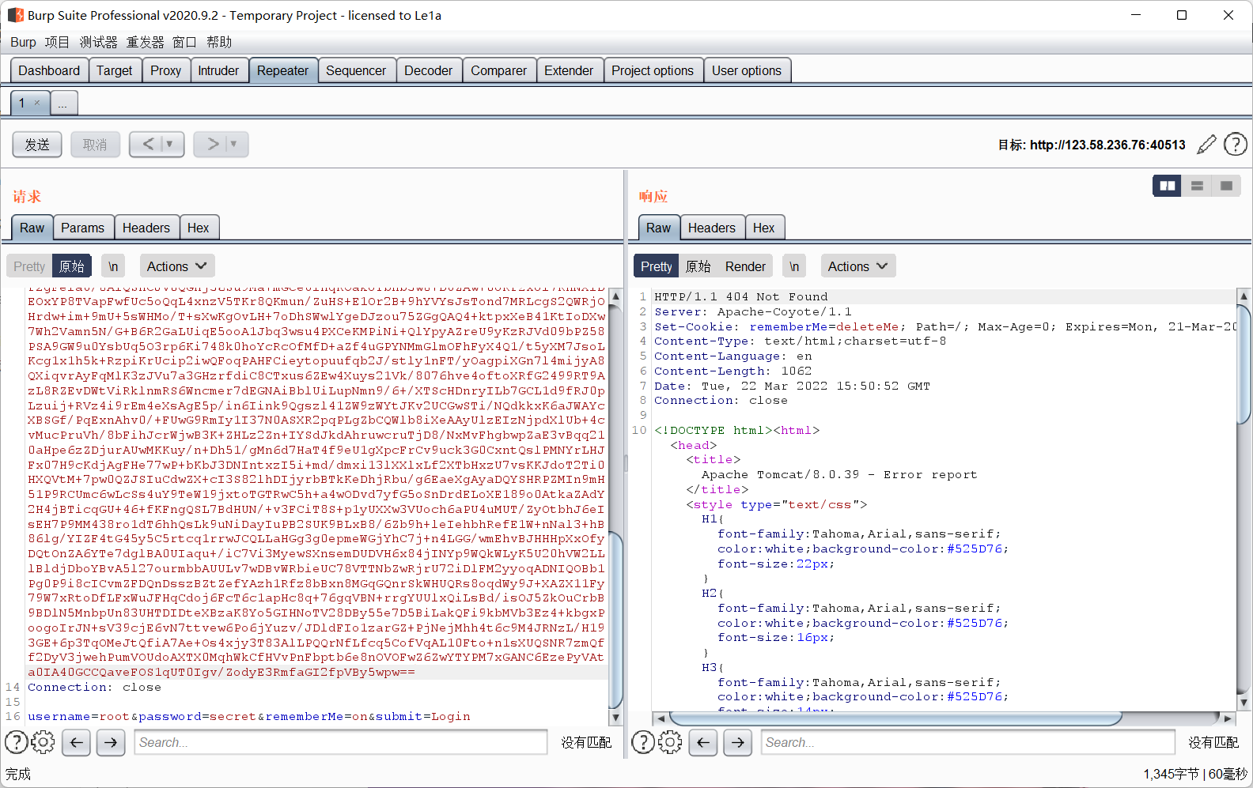Switch to the Extender tab
1253x788 pixels.
pyautogui.click(x=569, y=70)
